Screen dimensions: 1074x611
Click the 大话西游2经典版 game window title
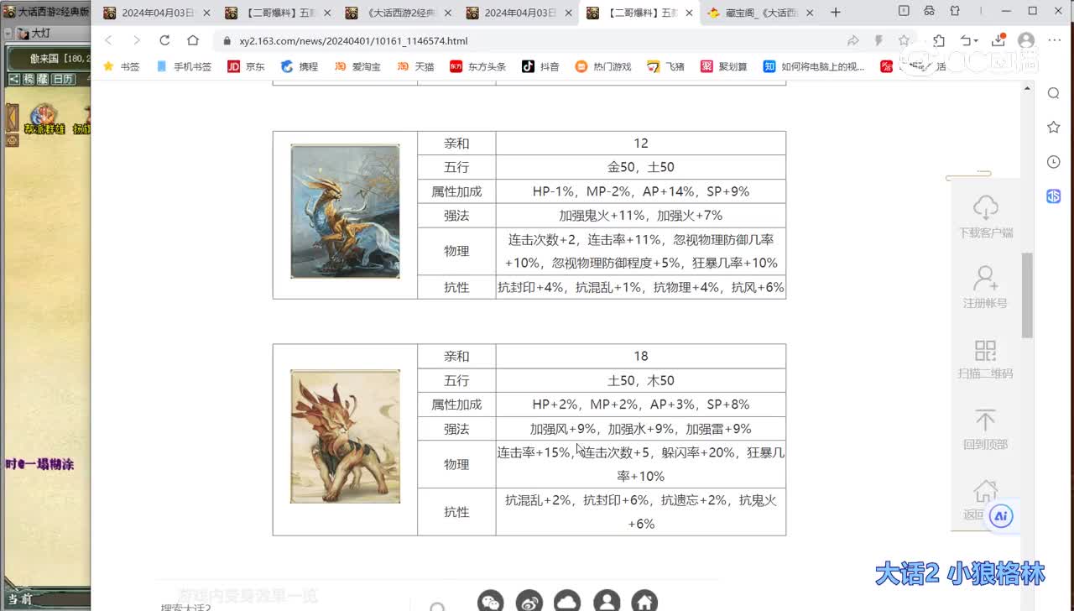pyautogui.click(x=52, y=12)
